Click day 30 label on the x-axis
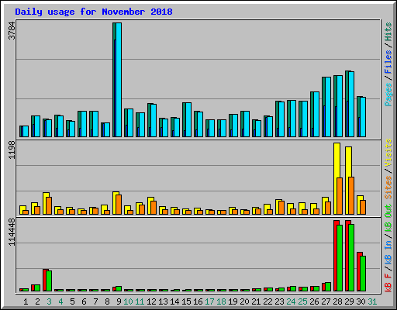397x310 pixels. point(361,301)
